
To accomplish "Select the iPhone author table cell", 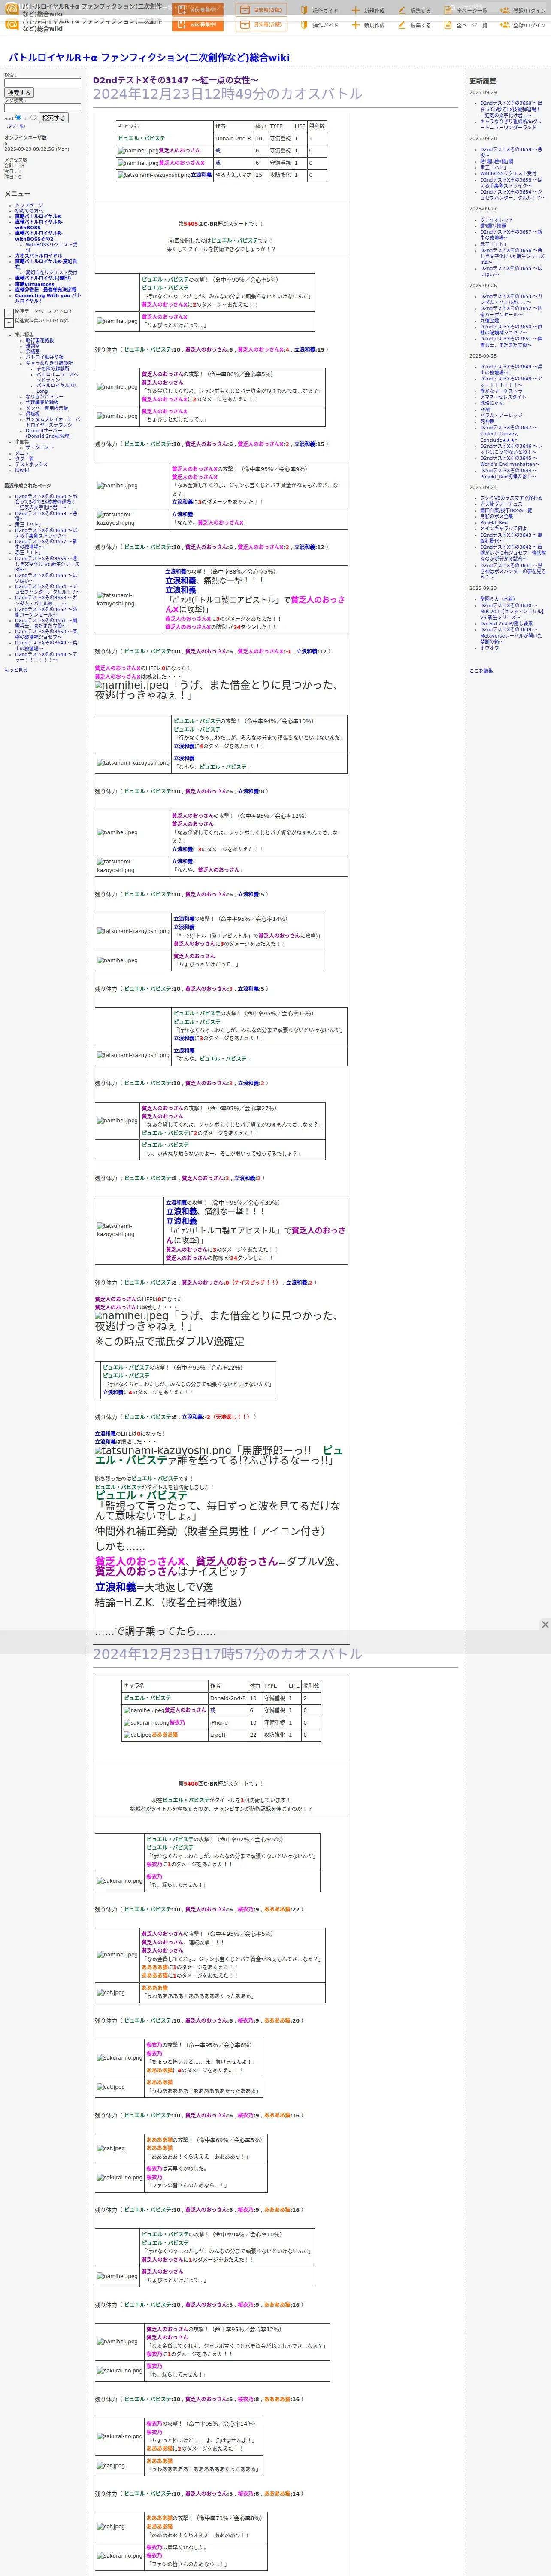I will tap(227, 1723).
